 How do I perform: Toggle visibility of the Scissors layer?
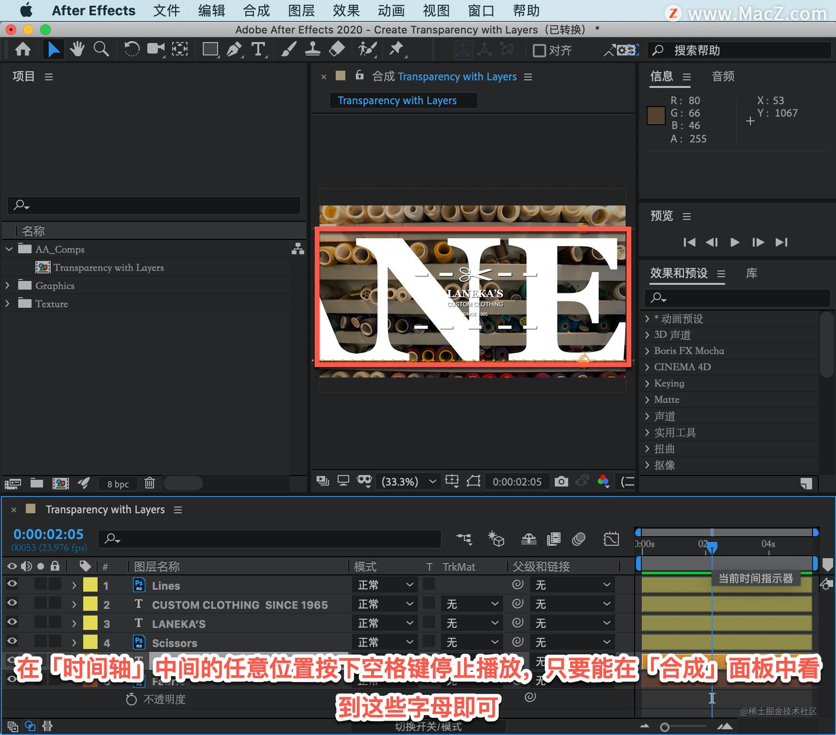pyautogui.click(x=12, y=642)
